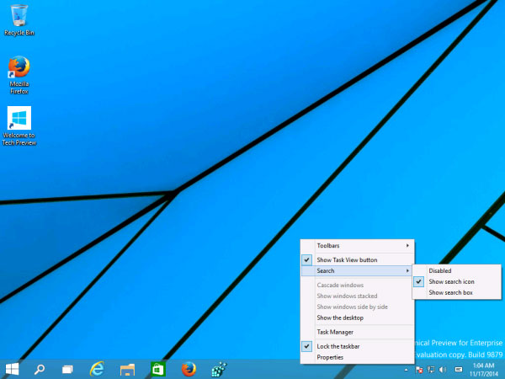Viewport: 505px width, 379px height.
Task: Open the Action Center flag tray icon
Action: pos(419,370)
